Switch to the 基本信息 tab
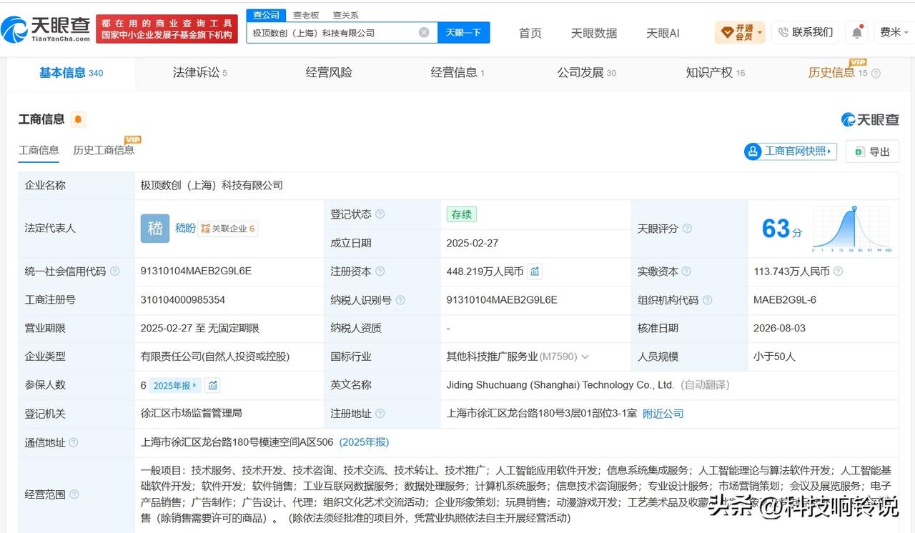The height and width of the screenshot is (533, 915). click(x=71, y=73)
